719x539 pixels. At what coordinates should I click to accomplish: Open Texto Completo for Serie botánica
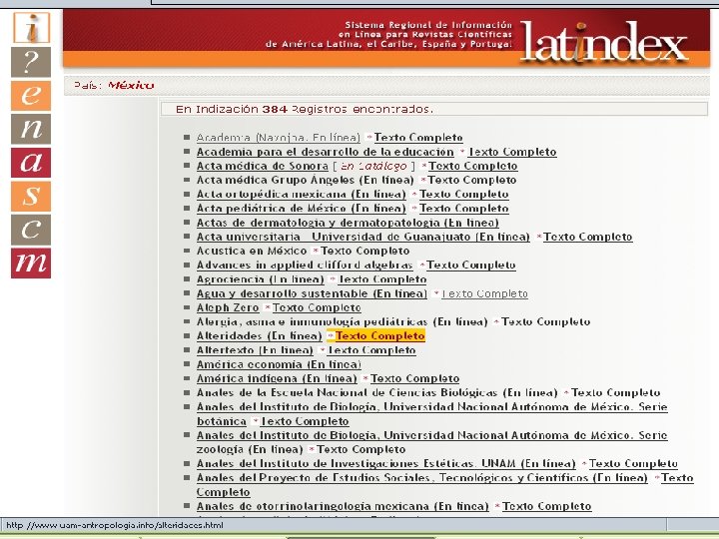(x=305, y=421)
